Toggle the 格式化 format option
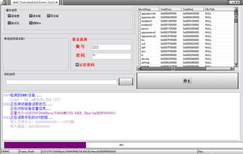Viewport: 243px width, 154px height. click(x=9, y=23)
